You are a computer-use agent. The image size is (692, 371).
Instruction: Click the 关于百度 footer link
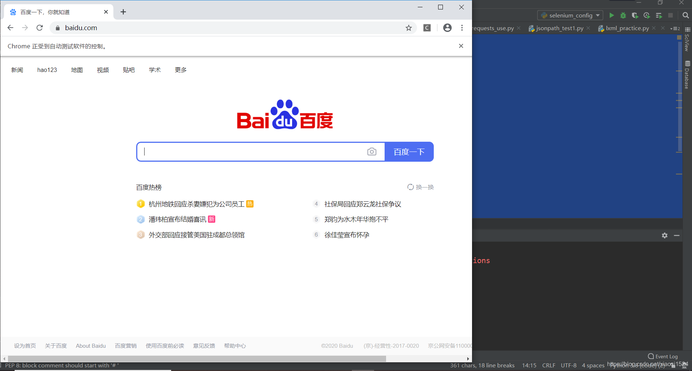pos(56,346)
